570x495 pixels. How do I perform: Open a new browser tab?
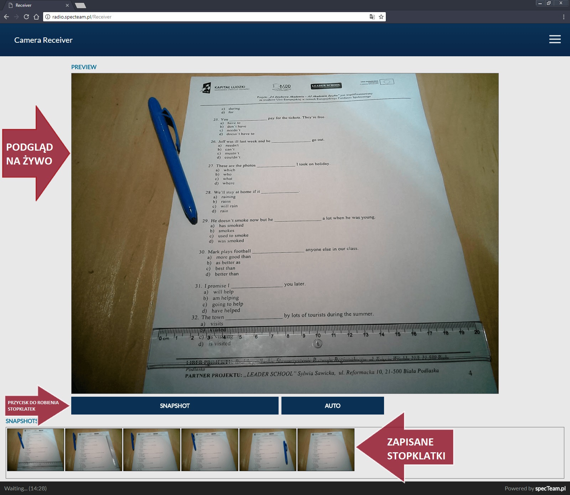[81, 5]
